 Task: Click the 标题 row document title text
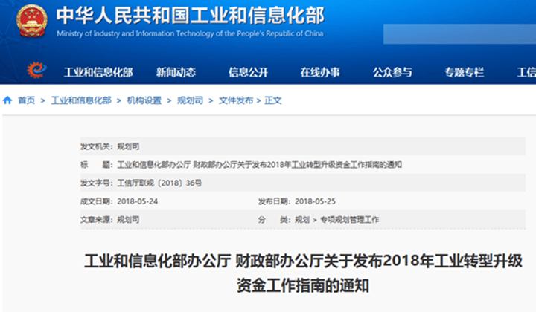[x=260, y=165]
